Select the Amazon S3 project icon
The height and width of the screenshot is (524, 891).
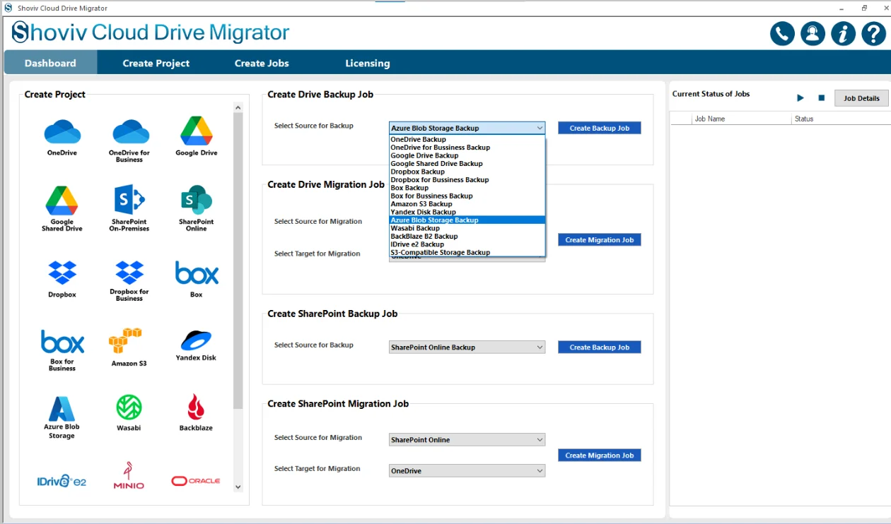pos(126,341)
